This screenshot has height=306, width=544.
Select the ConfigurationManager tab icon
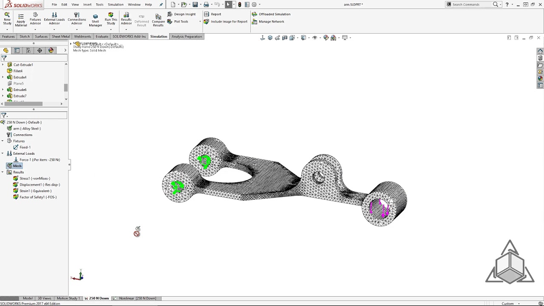pyautogui.click(x=28, y=50)
